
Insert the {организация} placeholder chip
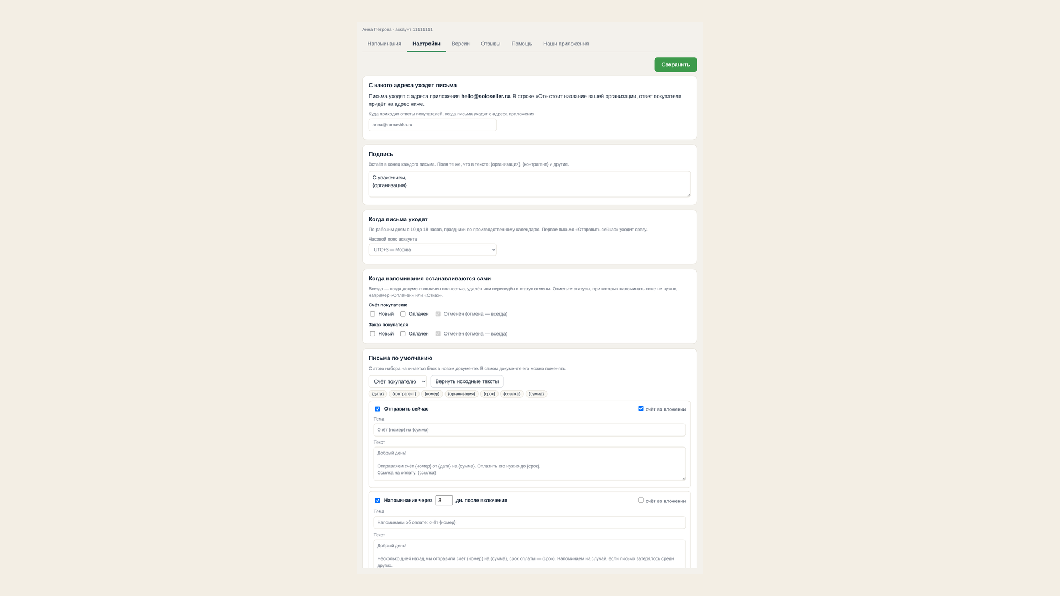click(x=462, y=394)
